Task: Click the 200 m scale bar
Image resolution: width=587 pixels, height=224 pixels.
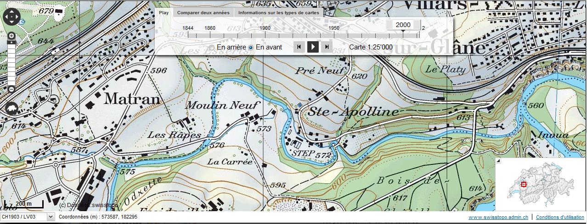Action: click(x=24, y=204)
